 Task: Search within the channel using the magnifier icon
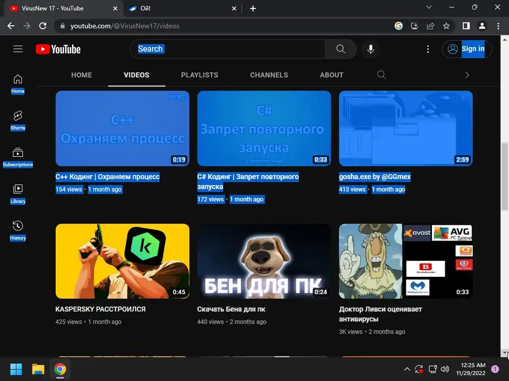[x=382, y=75]
